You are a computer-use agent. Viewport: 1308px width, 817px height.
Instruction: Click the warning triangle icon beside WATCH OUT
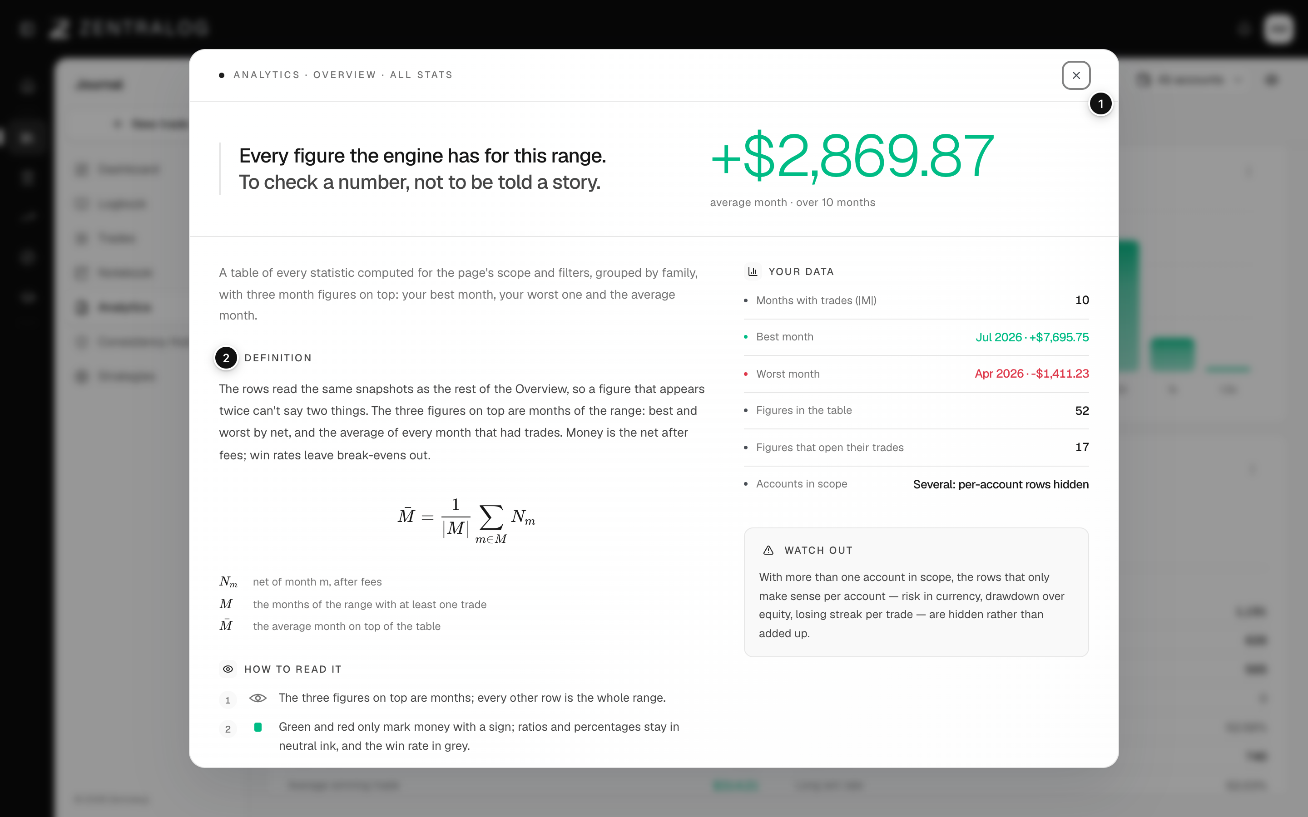768,550
